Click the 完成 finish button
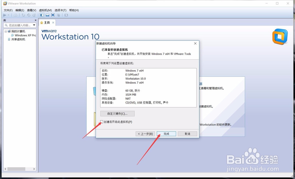The width and height of the screenshot is (295, 179). [166, 134]
